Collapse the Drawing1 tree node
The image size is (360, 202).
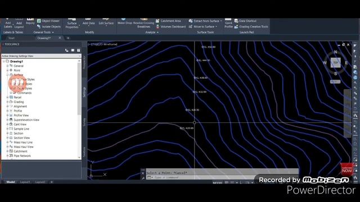(x=4, y=61)
